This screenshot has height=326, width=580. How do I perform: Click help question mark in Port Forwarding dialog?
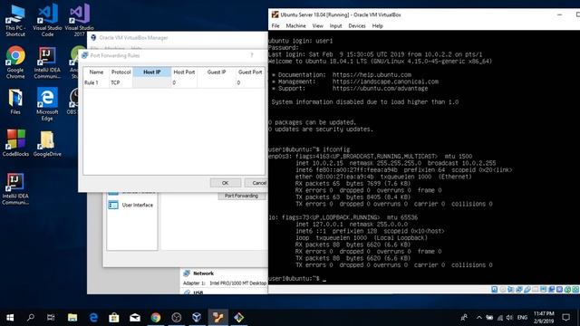[252, 55]
